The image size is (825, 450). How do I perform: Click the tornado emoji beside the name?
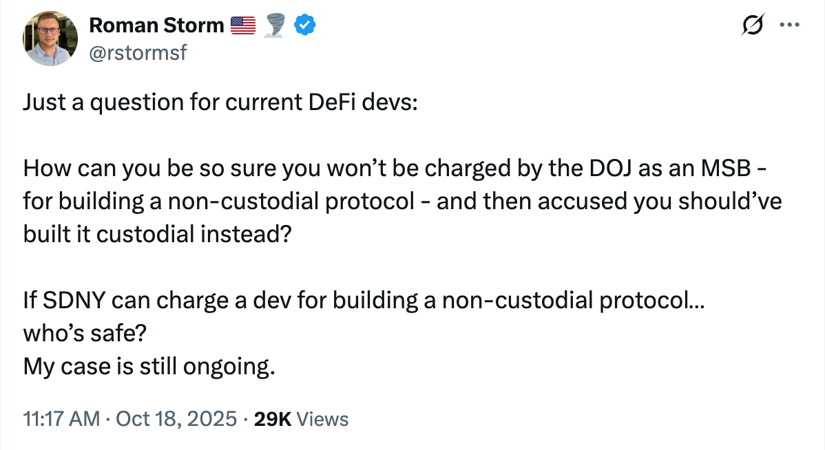tap(275, 26)
